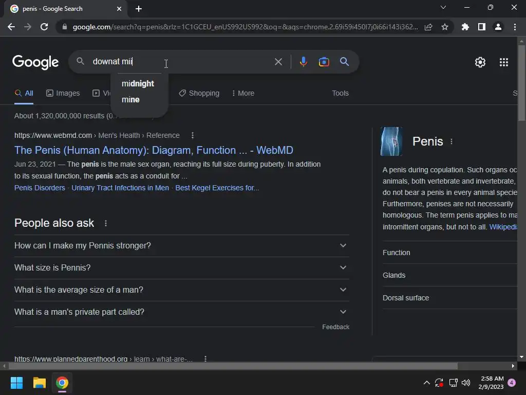The image size is (526, 395).
Task: Expand the 'What size is Pennis?' question
Action: click(181, 268)
